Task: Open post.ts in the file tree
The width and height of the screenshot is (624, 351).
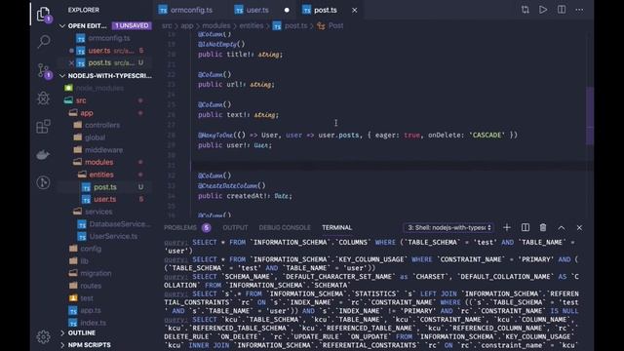Action: click(105, 186)
